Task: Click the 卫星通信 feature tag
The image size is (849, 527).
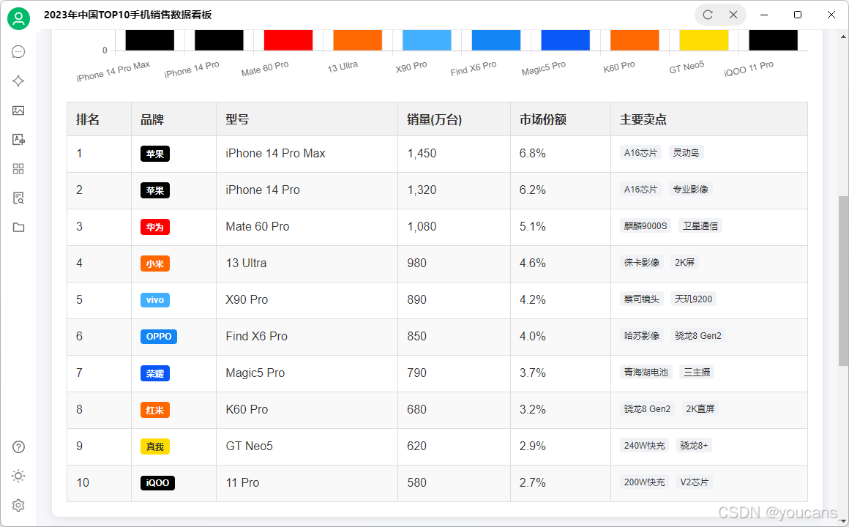Action: tap(700, 226)
